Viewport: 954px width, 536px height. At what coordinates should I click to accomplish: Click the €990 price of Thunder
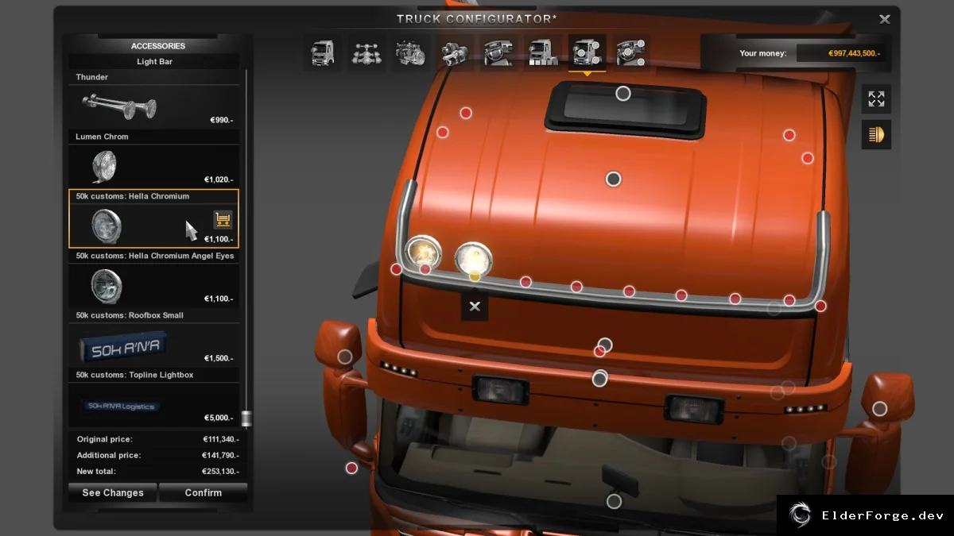coord(221,120)
